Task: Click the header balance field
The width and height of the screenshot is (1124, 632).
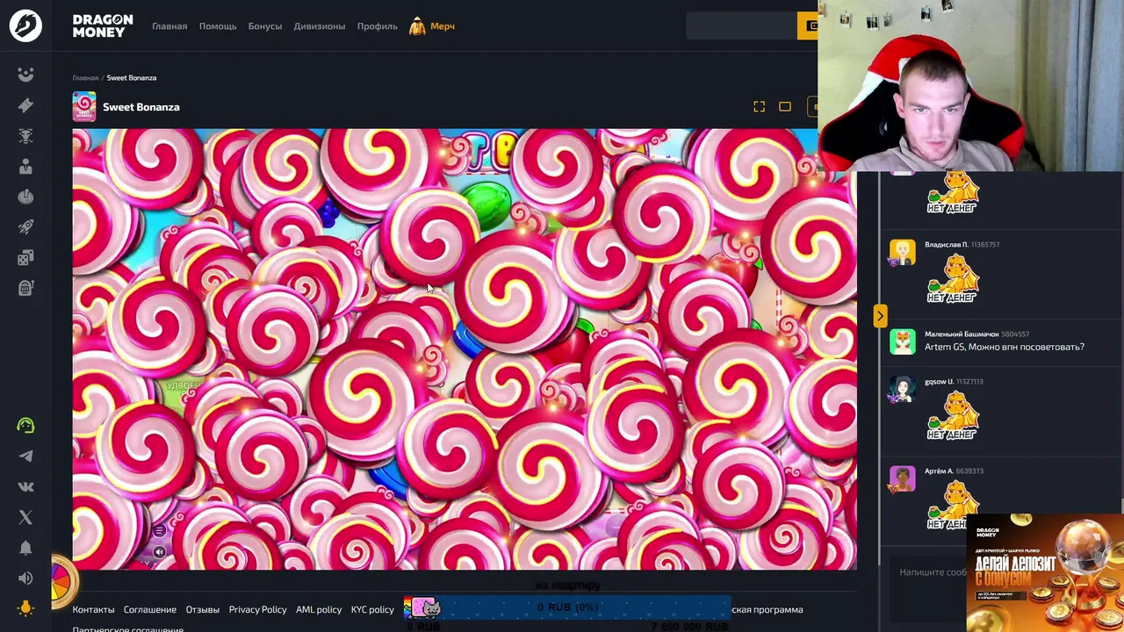Action: point(741,25)
